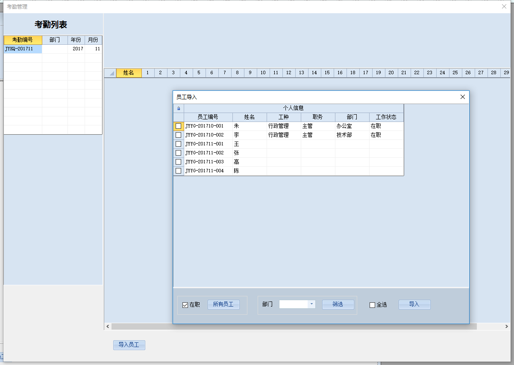This screenshot has width=514, height=365.
Task: Check the box for employee JYYG-201710-001
Action: coord(179,126)
